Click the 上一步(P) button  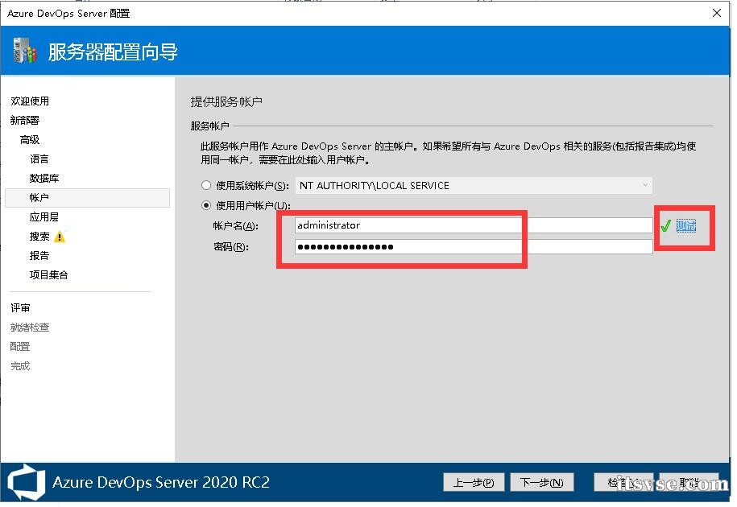(x=474, y=482)
